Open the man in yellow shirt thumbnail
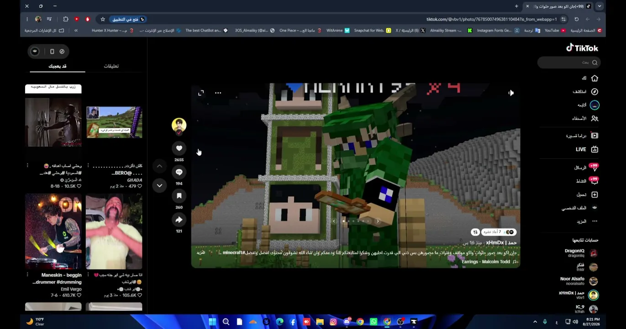This screenshot has height=329, width=626. coord(114,232)
